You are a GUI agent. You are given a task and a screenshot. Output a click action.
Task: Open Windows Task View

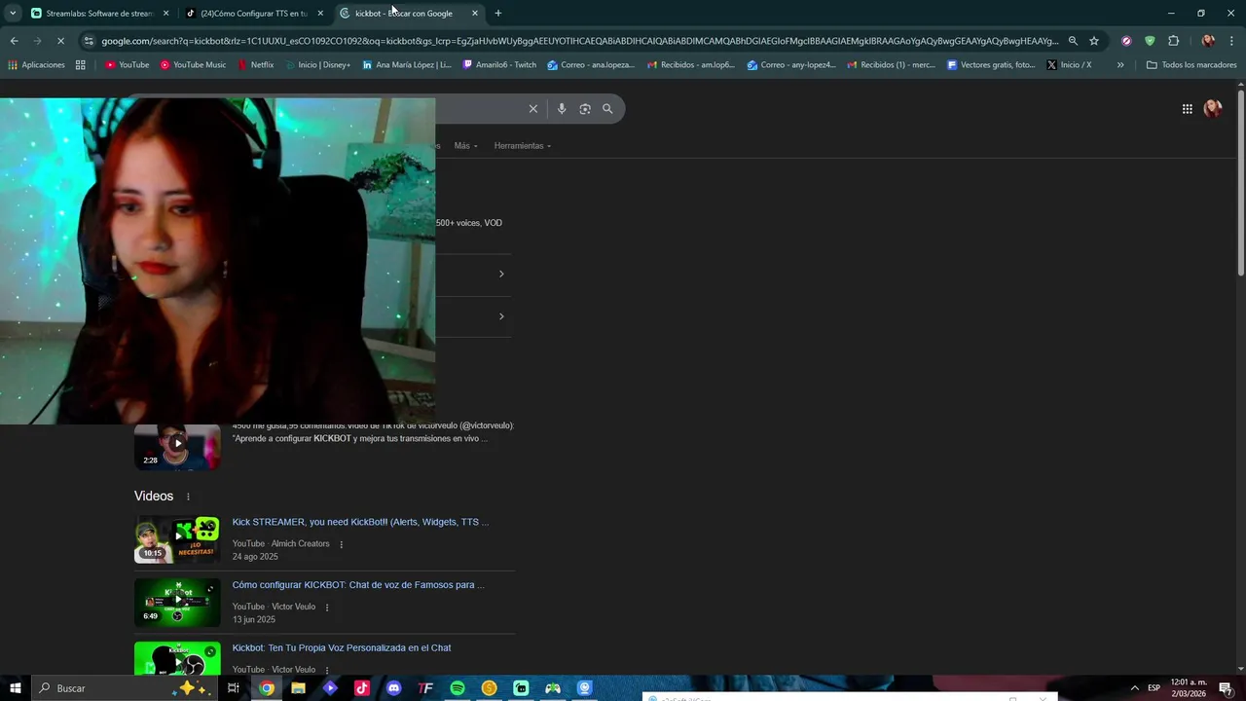[x=234, y=688]
